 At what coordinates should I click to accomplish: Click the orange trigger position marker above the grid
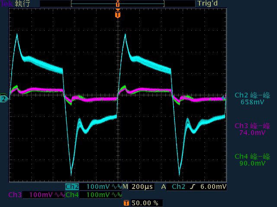click(117, 15)
